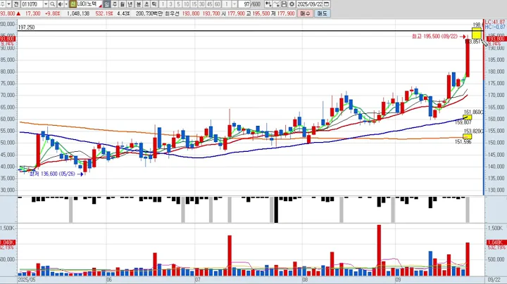The image size is (507, 284).
Task: Open the dropdown arrow beside the speaker icon
Action: [66, 4]
